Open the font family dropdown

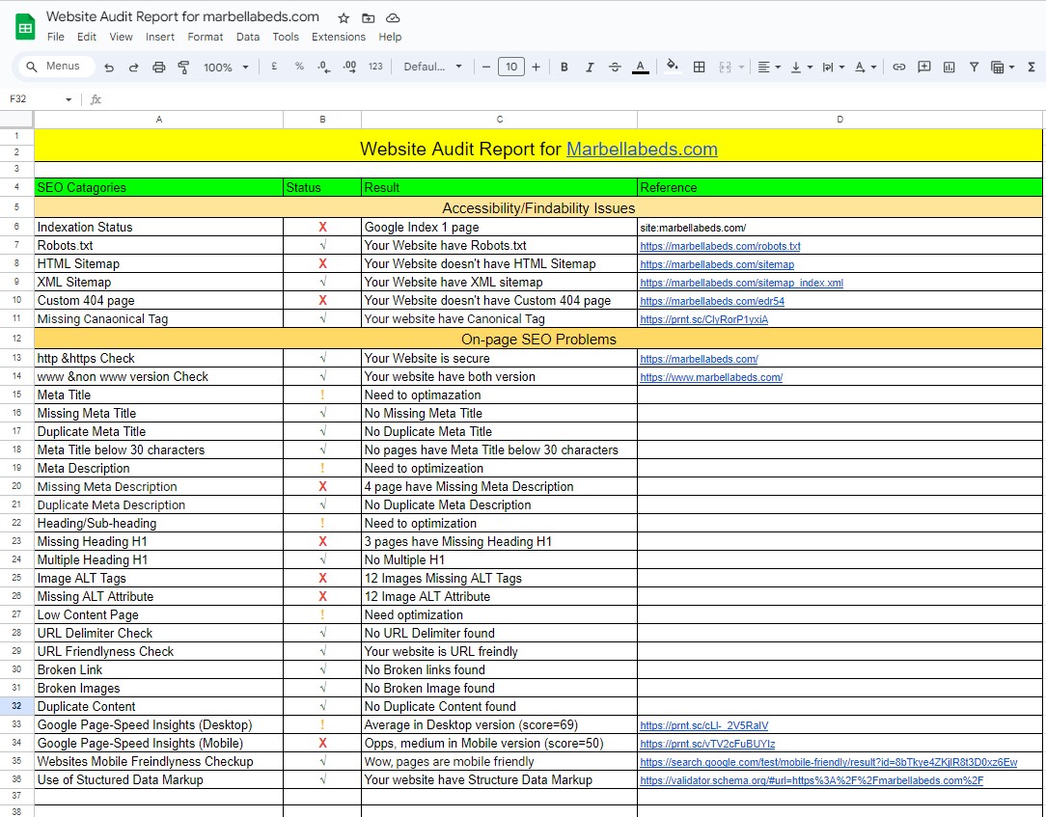[x=432, y=68]
